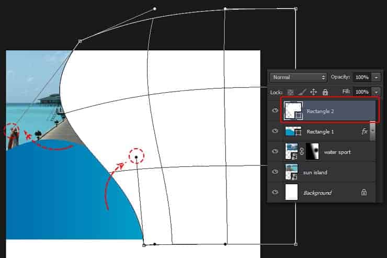This screenshot has width=387, height=258.
Task: Open the Opacity slider dropdown arrow
Action: pos(376,77)
